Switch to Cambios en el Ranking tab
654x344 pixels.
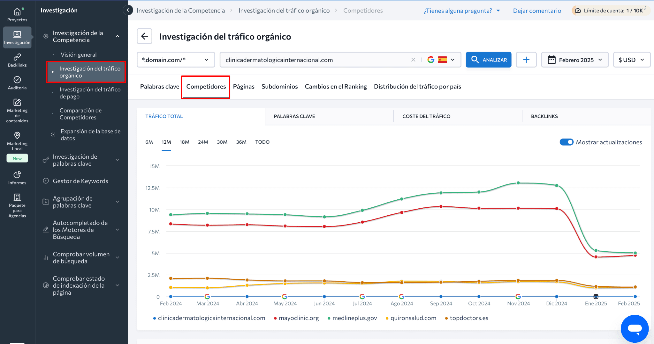tap(336, 87)
